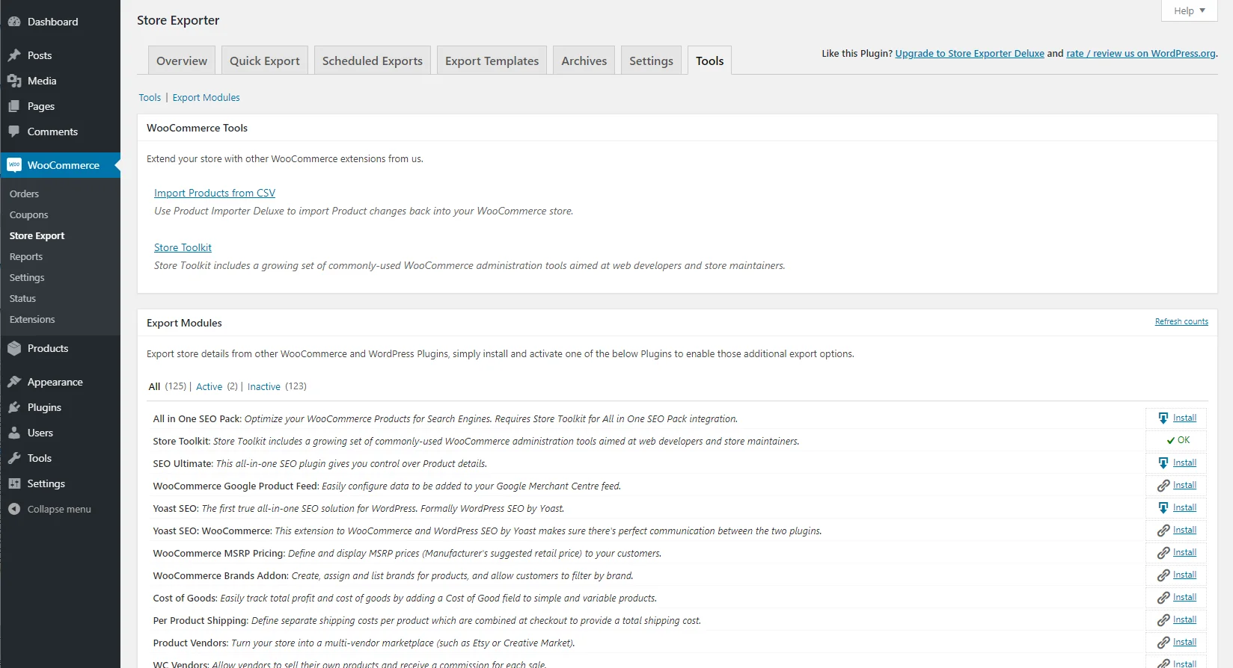This screenshot has width=1233, height=668.
Task: Filter modules by All
Action: (x=154, y=386)
